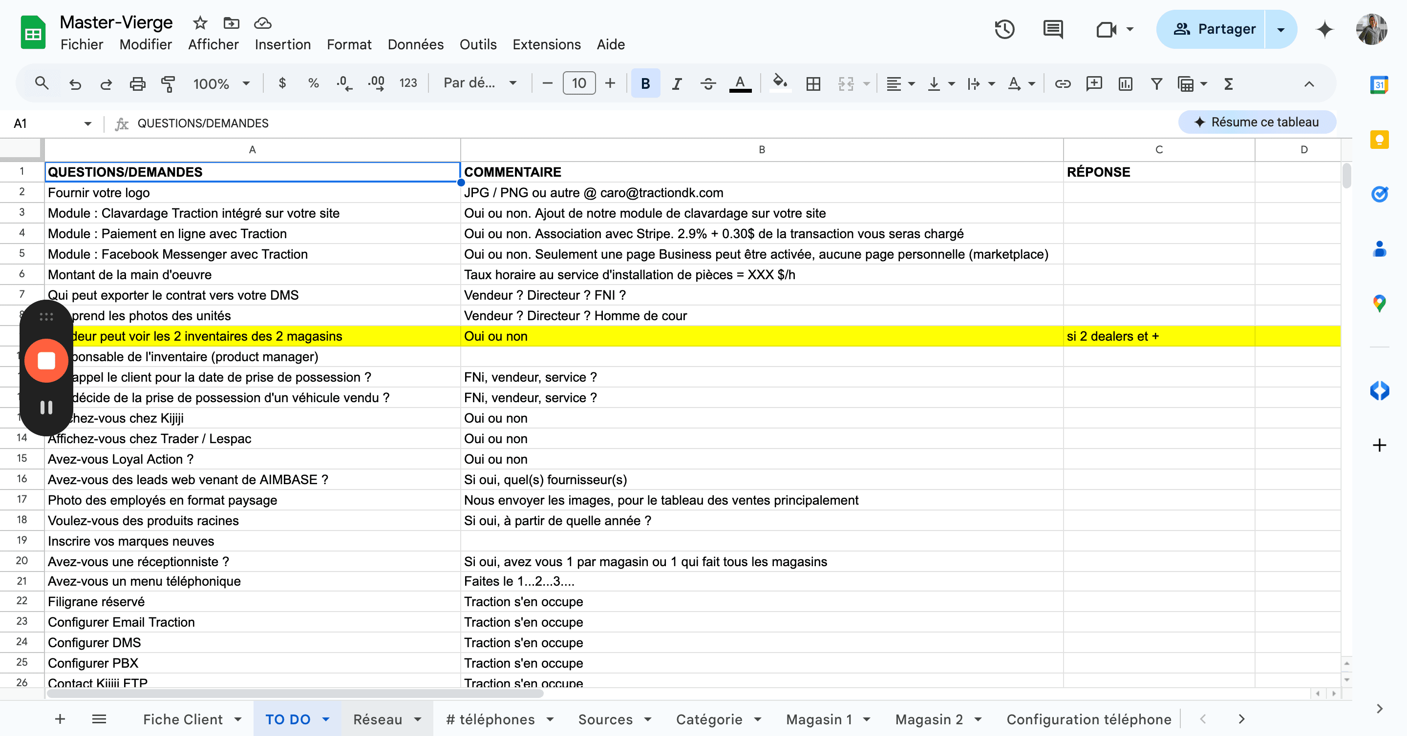Switch to the Réseau sheet tab

tap(378, 719)
